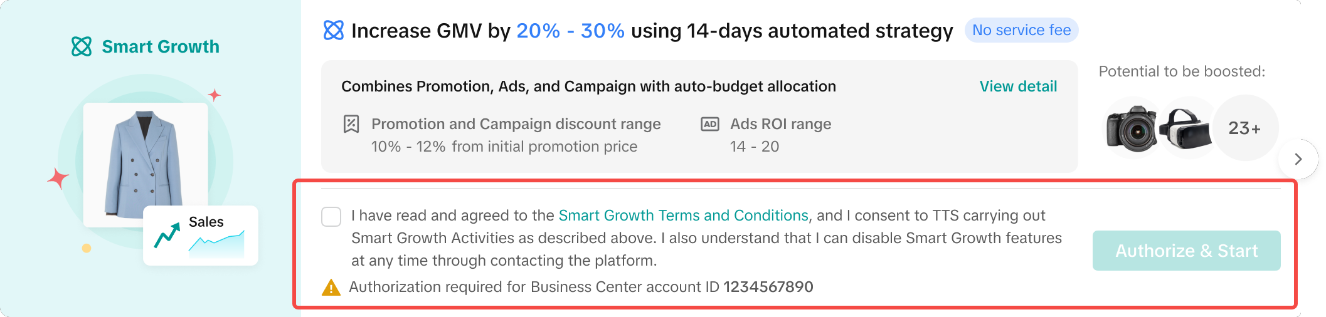1326x317 pixels.
Task: Click the VR headset product thumbnail
Action: click(x=1185, y=128)
